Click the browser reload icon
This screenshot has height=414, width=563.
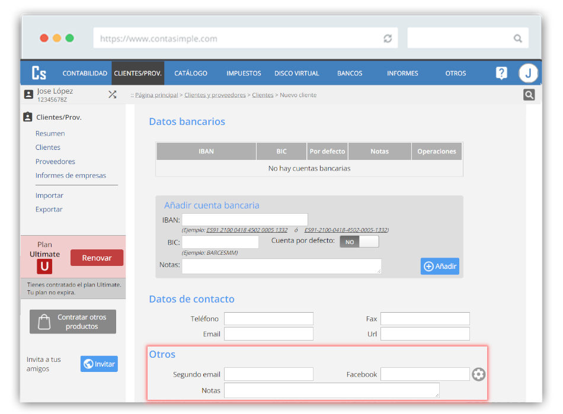pyautogui.click(x=388, y=38)
